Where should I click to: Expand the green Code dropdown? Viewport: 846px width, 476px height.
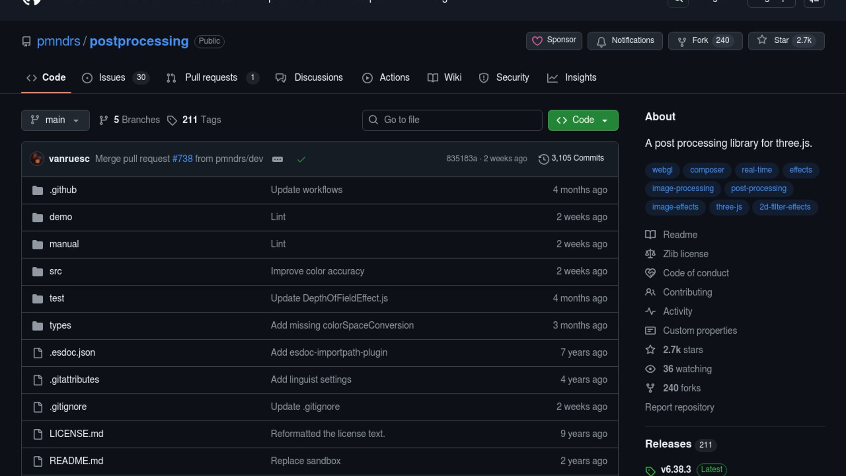point(583,120)
